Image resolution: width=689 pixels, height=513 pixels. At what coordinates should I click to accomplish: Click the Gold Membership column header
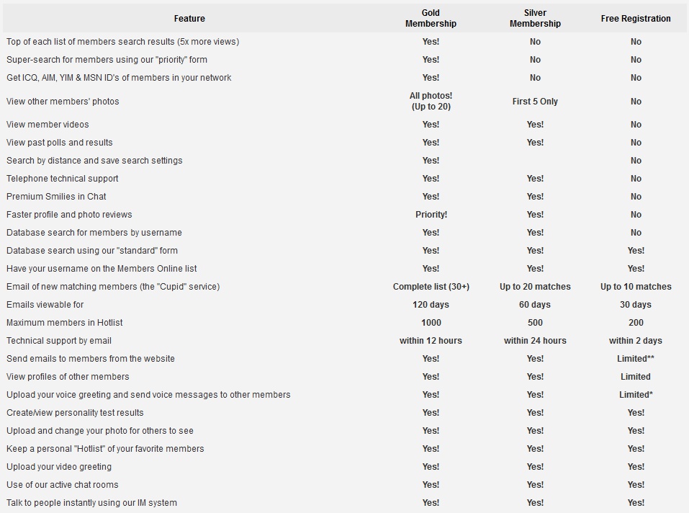pyautogui.click(x=431, y=19)
